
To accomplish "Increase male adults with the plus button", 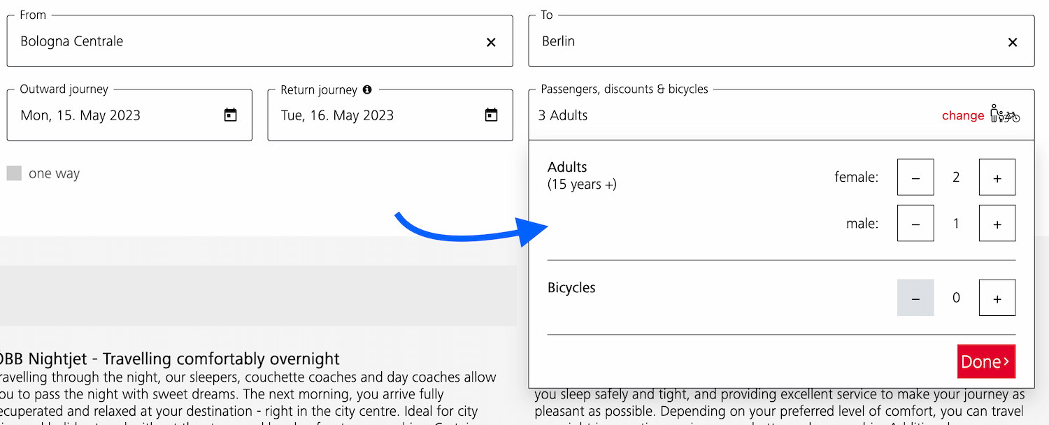I will (997, 223).
